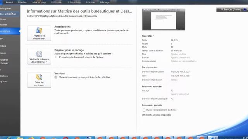Click the 'Informations sur Maîtrise des outils' title
248x139 pixels.
coord(79,11)
